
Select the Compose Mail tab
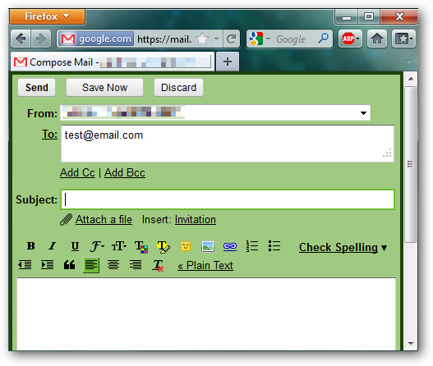113,62
